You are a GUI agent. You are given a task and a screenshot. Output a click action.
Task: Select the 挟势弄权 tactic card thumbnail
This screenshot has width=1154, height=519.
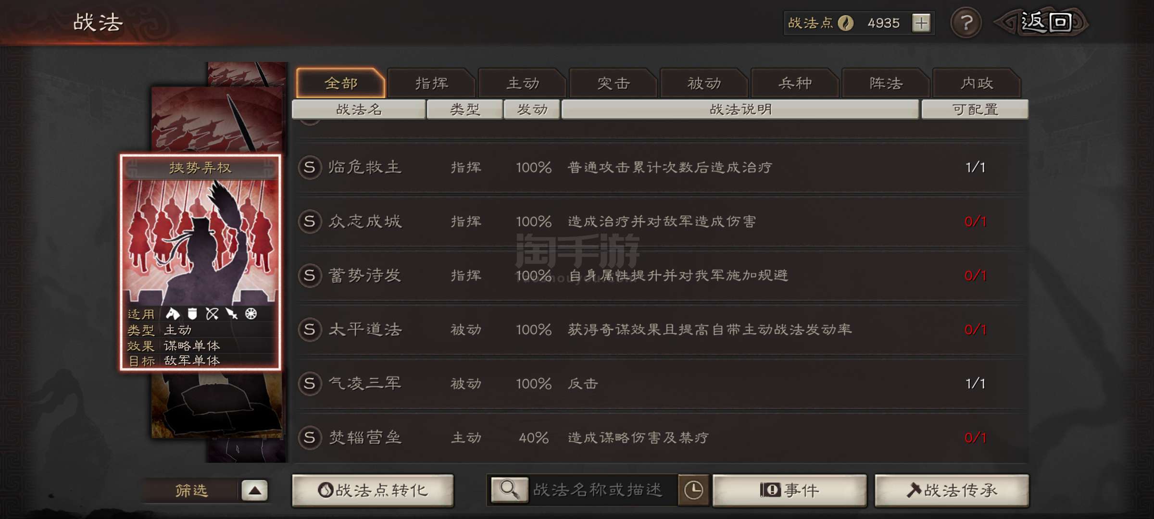coord(201,262)
